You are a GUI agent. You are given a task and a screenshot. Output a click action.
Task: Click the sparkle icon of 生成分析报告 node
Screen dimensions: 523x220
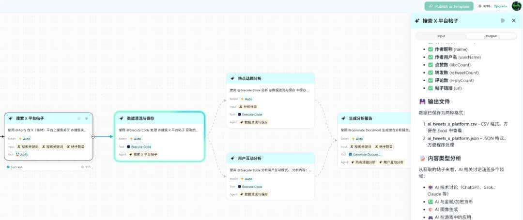(343, 118)
